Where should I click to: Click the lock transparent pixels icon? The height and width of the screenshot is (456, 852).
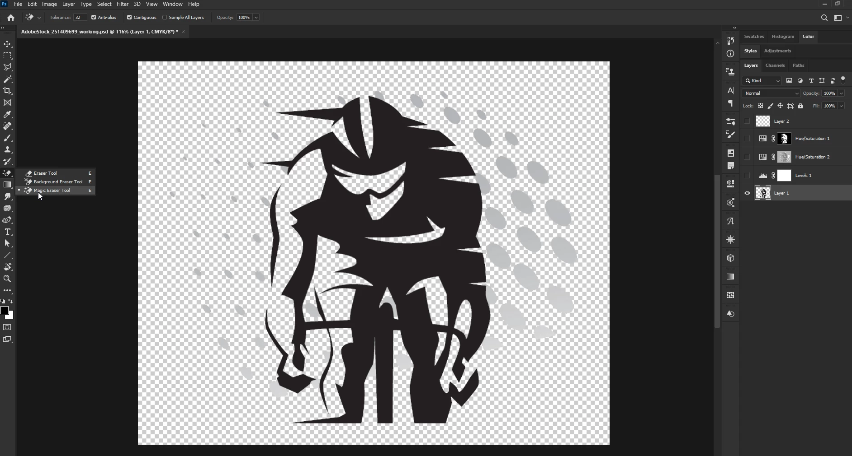(760, 106)
